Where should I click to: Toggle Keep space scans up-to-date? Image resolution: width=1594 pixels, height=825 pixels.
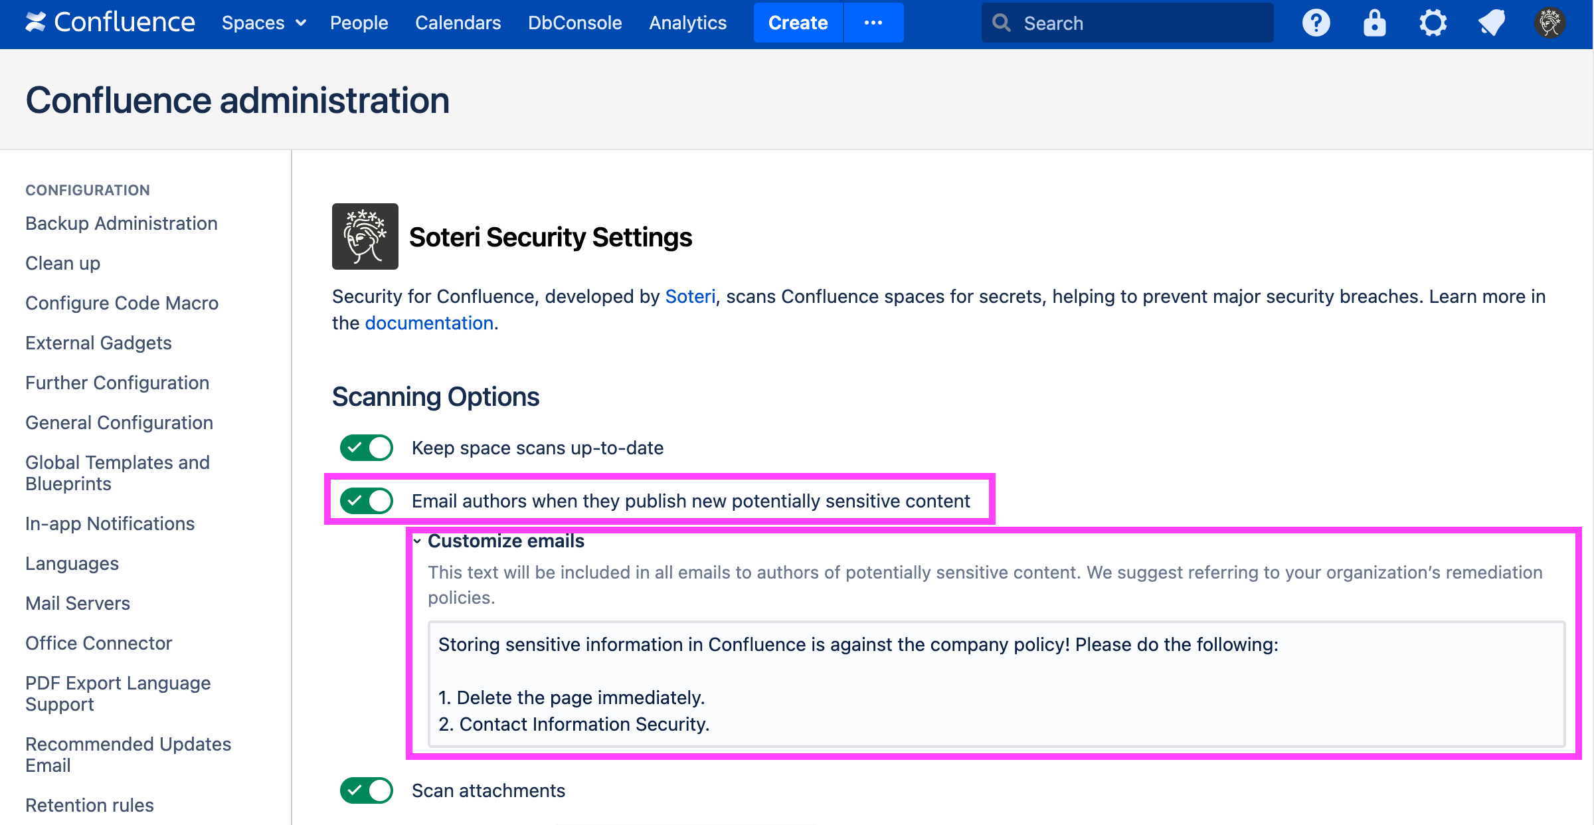[367, 448]
